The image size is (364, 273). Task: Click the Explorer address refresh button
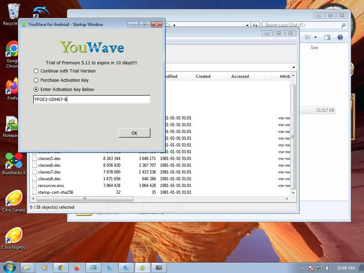coord(255,25)
